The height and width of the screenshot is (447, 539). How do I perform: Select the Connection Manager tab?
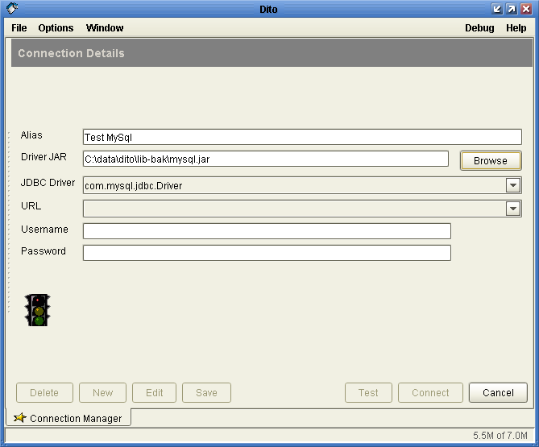(76, 418)
